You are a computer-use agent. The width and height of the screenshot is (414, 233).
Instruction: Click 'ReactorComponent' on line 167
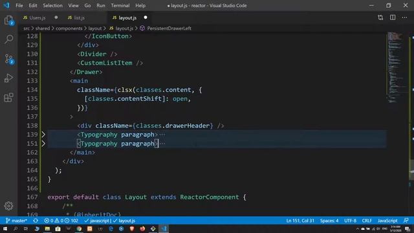pos(210,197)
